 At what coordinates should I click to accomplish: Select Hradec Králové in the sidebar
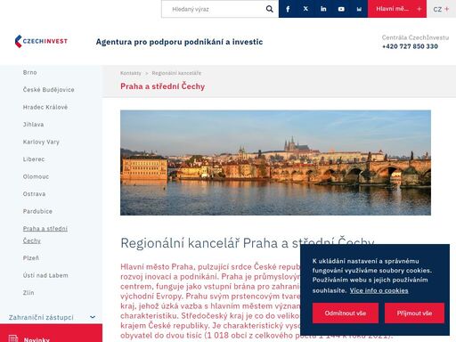click(x=45, y=107)
